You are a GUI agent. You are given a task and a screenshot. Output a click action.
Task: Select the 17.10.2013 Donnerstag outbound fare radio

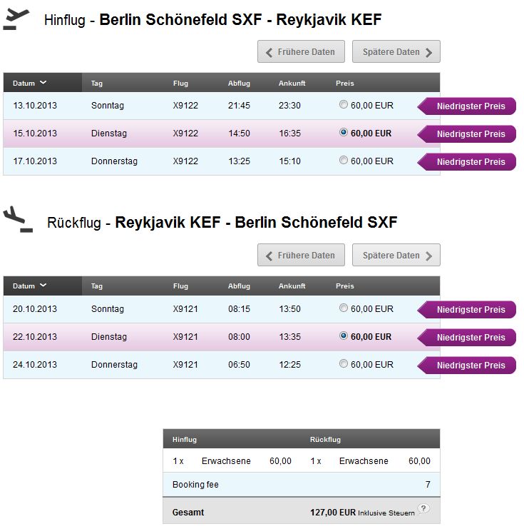point(344,160)
